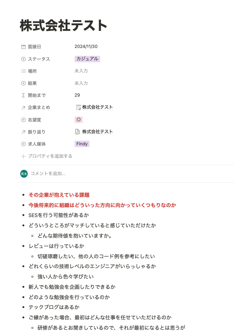Open the 求人媒体 selector showing Findy

(82, 144)
